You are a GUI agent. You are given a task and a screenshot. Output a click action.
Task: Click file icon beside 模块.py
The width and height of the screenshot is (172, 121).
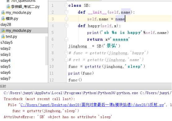pyautogui.click(x=3, y=19)
